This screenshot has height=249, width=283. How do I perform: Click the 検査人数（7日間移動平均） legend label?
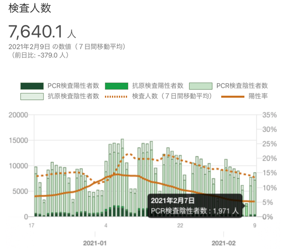click(172, 96)
